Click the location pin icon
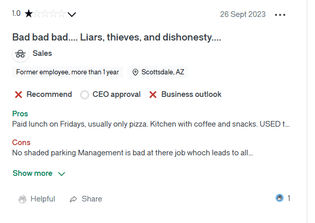 pos(135,72)
